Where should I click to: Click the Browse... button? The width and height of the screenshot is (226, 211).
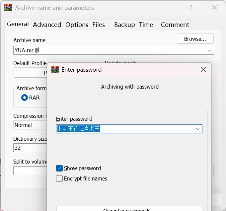click(195, 39)
